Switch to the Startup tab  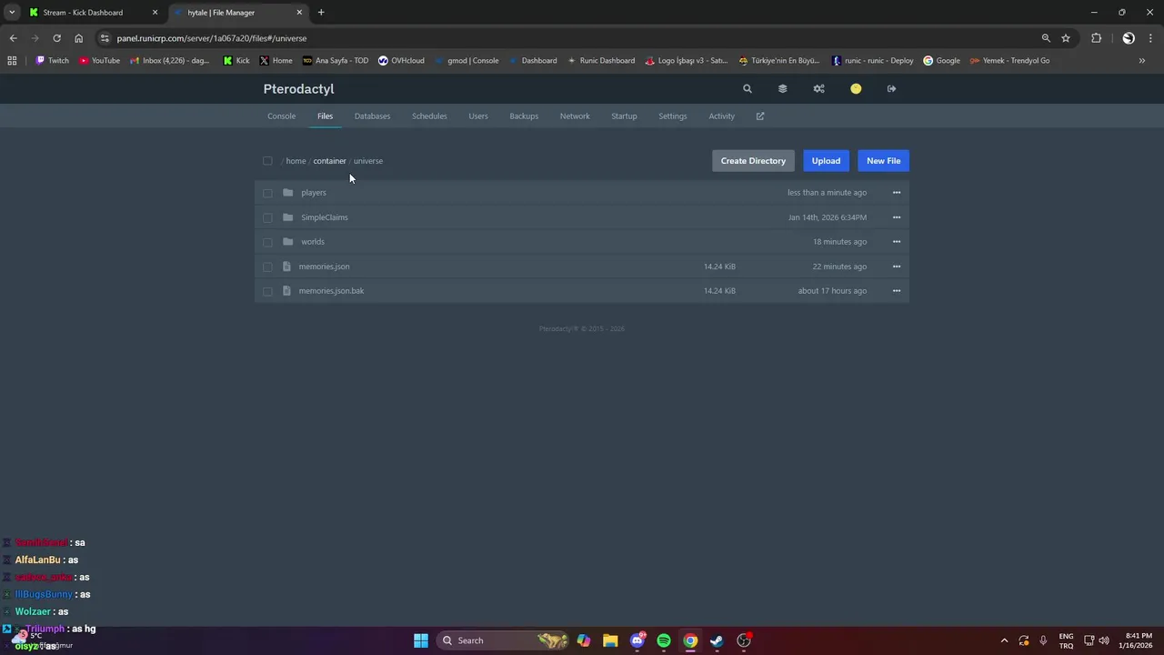[x=624, y=116]
